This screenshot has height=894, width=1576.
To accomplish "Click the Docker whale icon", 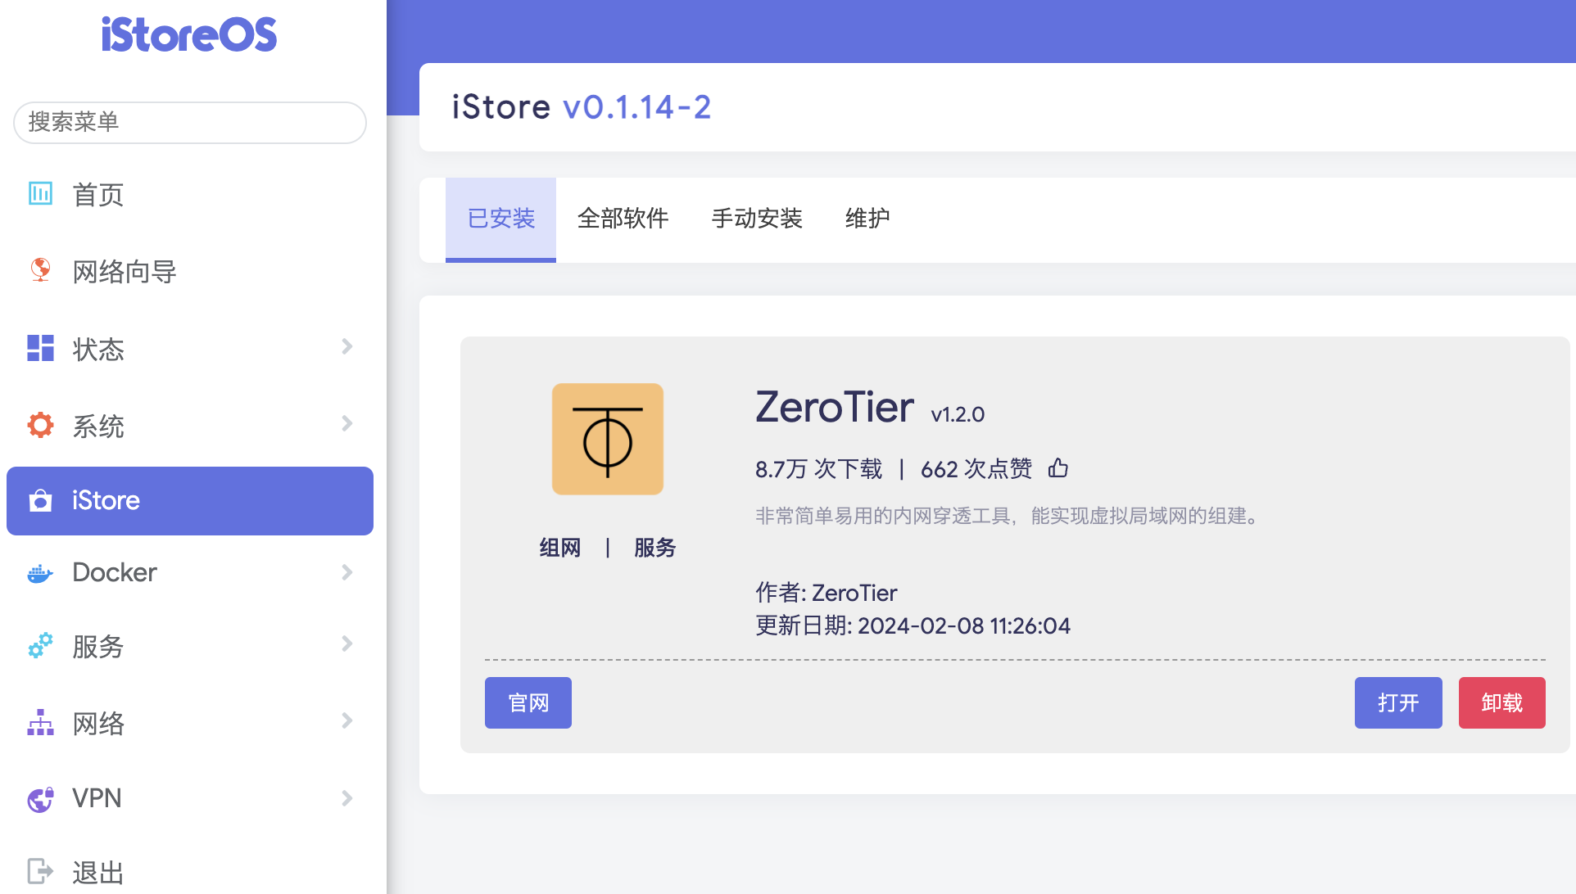I will coord(40,572).
